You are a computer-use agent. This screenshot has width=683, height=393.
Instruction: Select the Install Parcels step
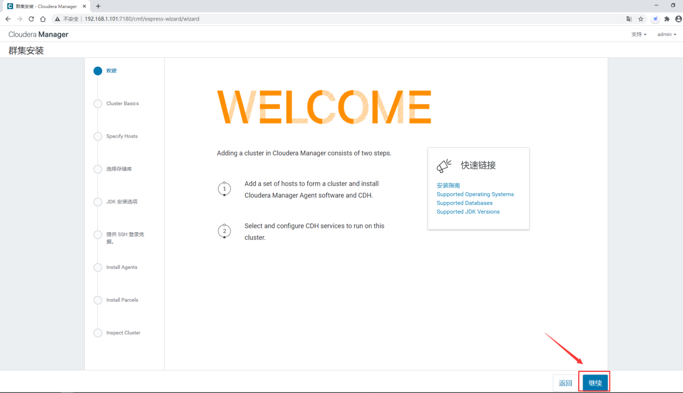[116, 300]
